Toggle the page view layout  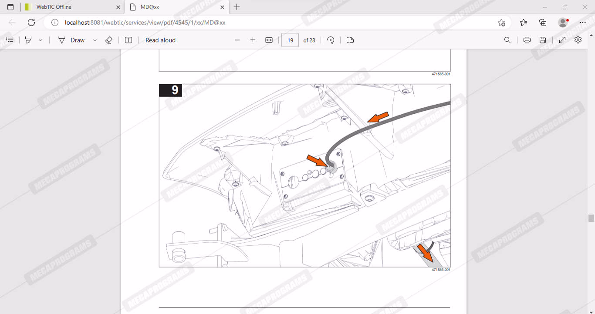tap(350, 40)
